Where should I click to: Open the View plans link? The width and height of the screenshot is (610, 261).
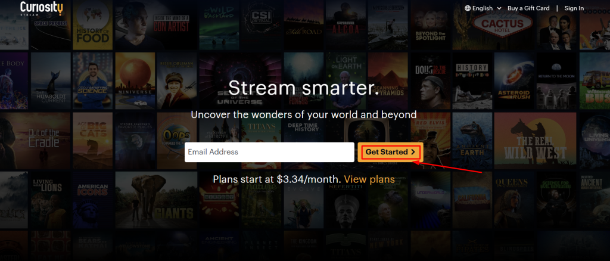click(x=369, y=179)
